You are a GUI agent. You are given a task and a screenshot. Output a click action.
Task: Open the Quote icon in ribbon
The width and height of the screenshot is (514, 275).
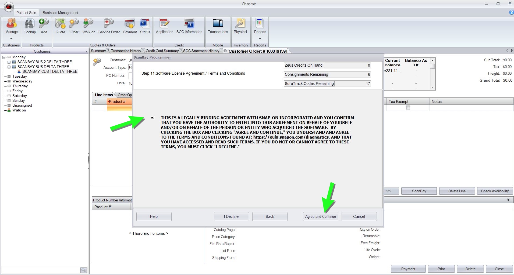point(60,24)
